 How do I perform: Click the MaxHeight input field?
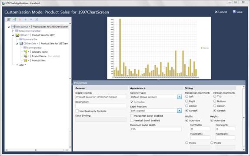(x=225, y=137)
